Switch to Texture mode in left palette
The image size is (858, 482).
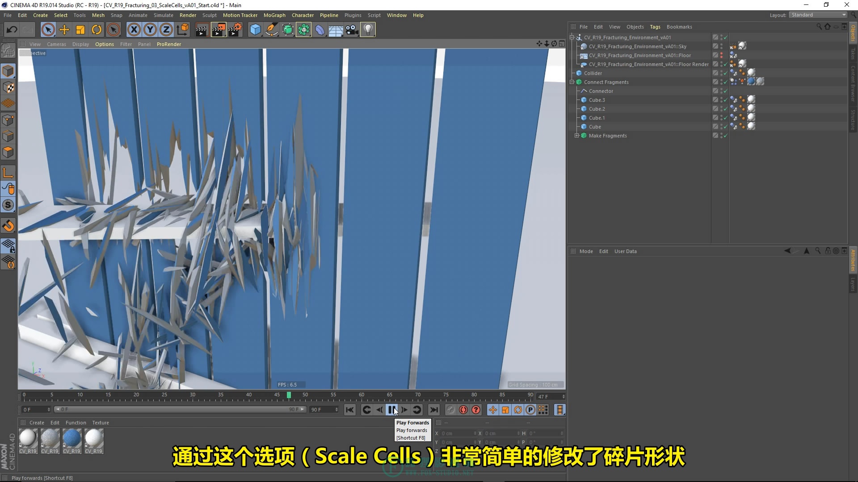tap(8, 87)
